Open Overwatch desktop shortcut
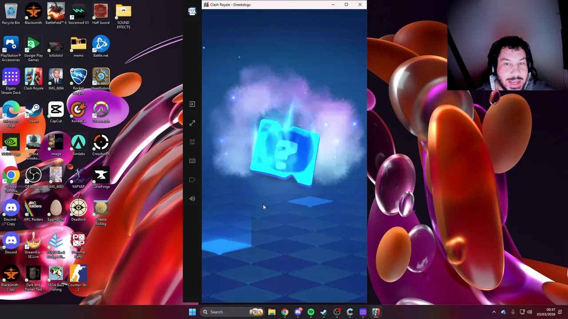Viewport: 568px width, 319px height. 101,113
